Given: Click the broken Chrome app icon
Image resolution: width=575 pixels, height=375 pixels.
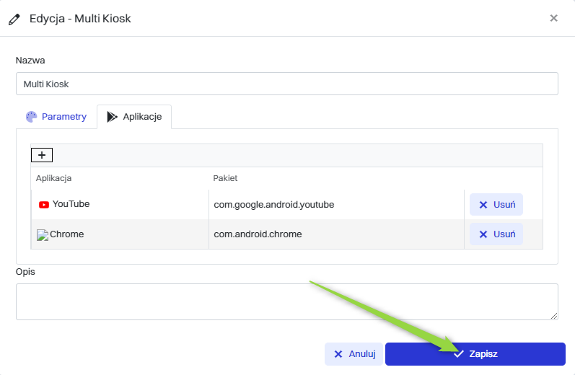Looking at the screenshot, I should point(43,235).
